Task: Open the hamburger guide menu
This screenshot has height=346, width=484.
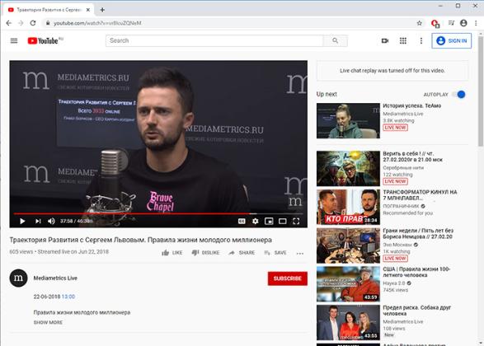Action: [14, 40]
